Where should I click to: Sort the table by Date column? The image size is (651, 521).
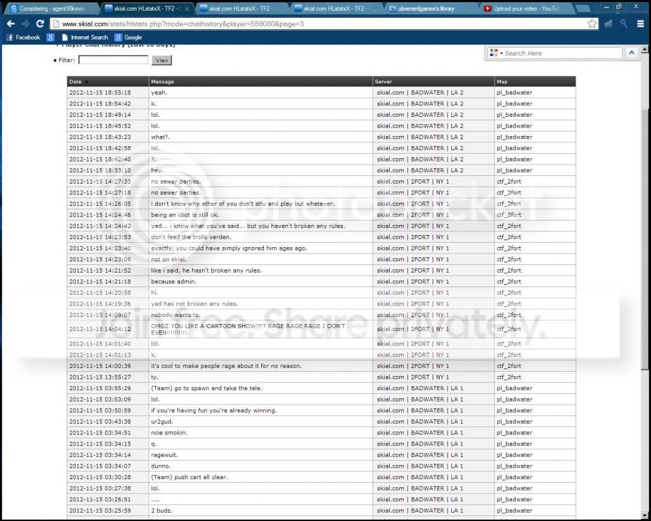[x=76, y=82]
